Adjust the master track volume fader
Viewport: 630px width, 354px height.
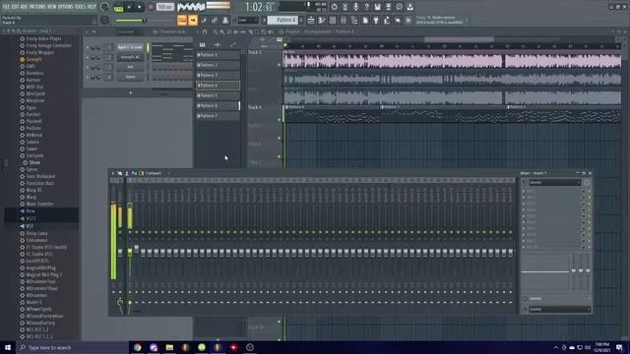point(120,252)
